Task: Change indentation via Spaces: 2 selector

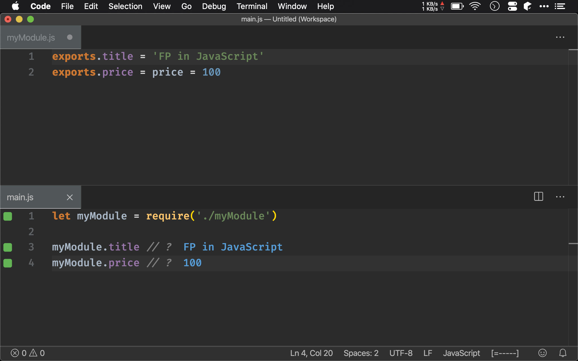Action: pyautogui.click(x=361, y=353)
